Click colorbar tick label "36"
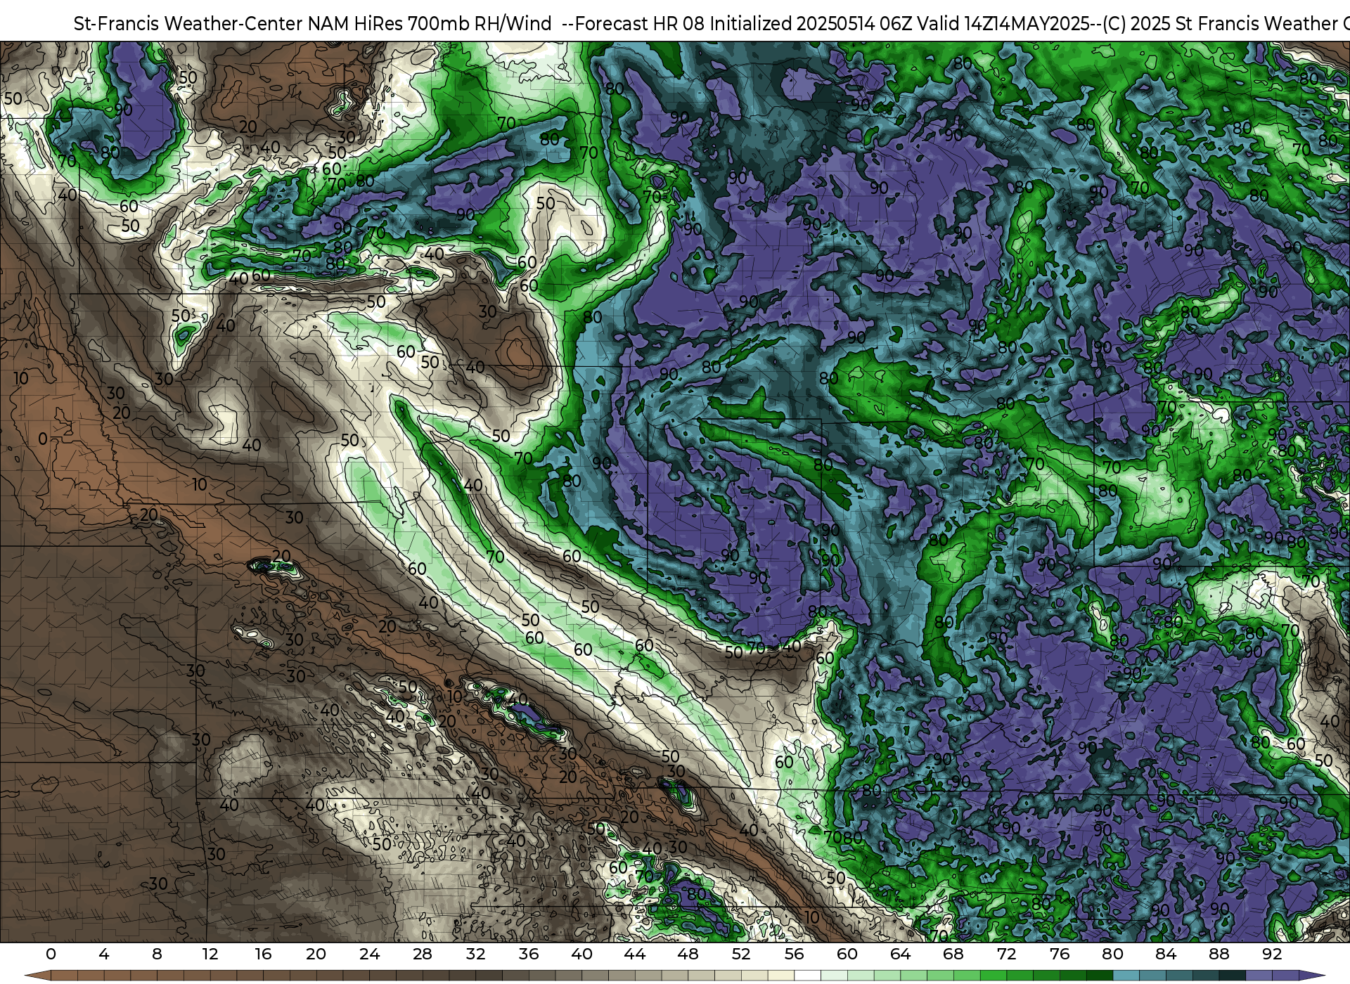1350x984 pixels. (x=529, y=954)
